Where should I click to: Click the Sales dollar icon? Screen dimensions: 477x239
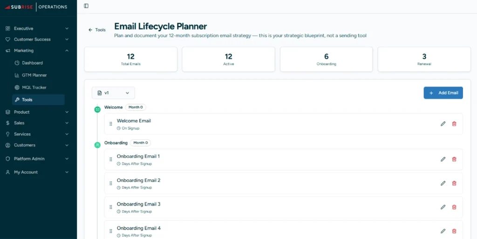tap(8, 123)
